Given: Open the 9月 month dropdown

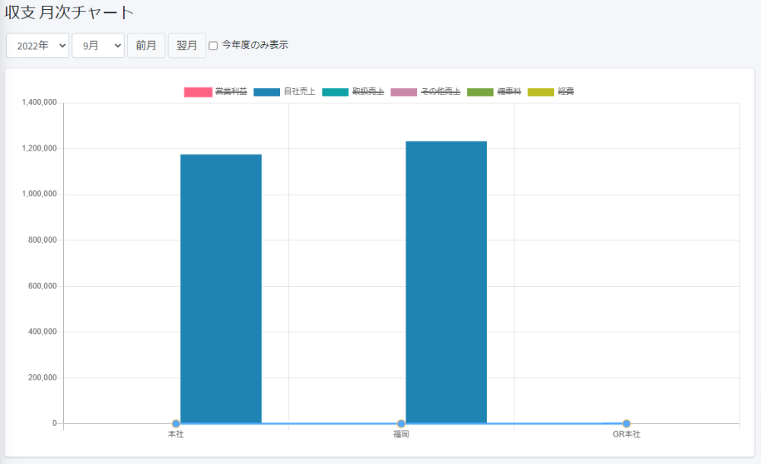Looking at the screenshot, I should pos(97,46).
